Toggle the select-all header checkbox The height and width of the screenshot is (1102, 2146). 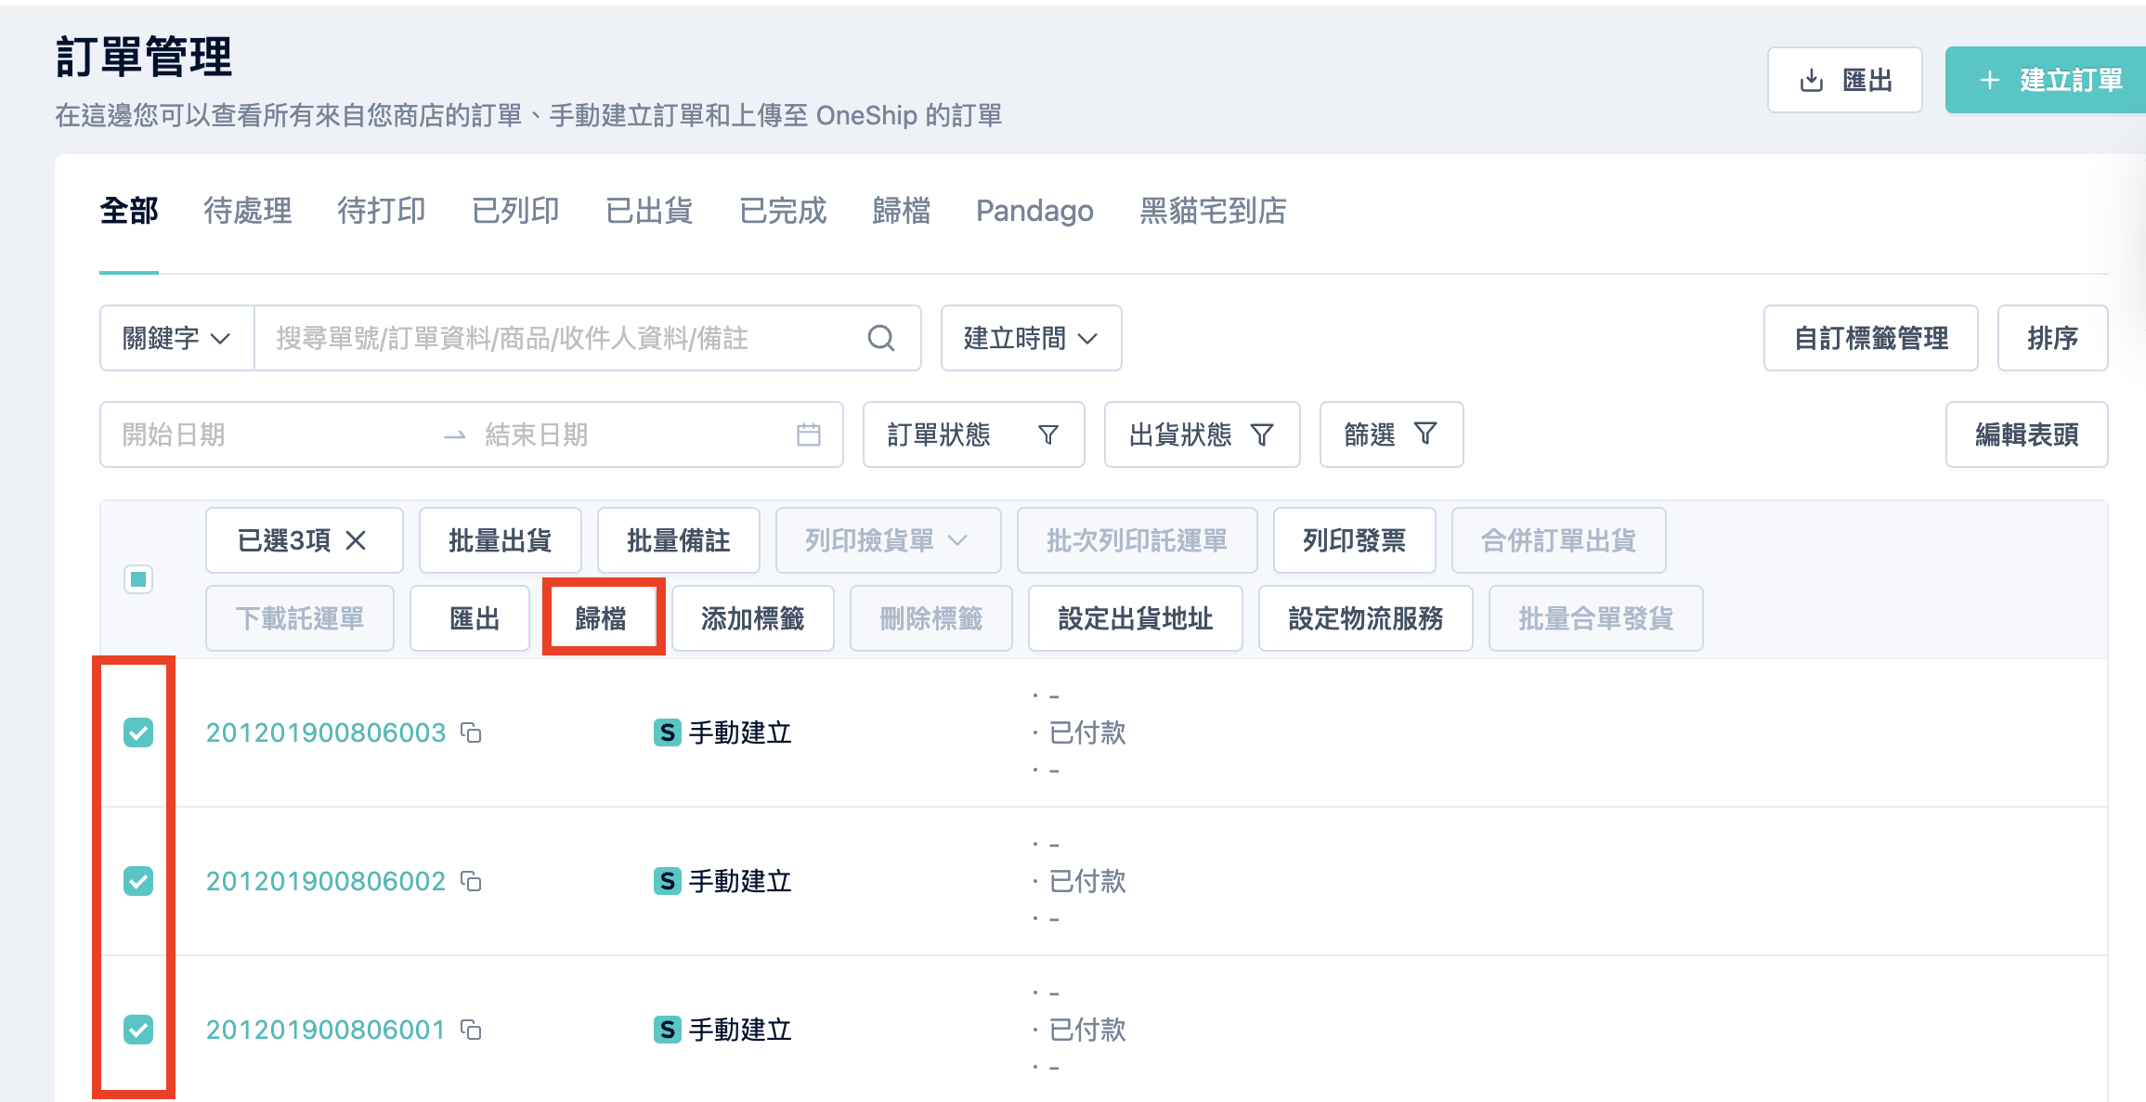[138, 579]
